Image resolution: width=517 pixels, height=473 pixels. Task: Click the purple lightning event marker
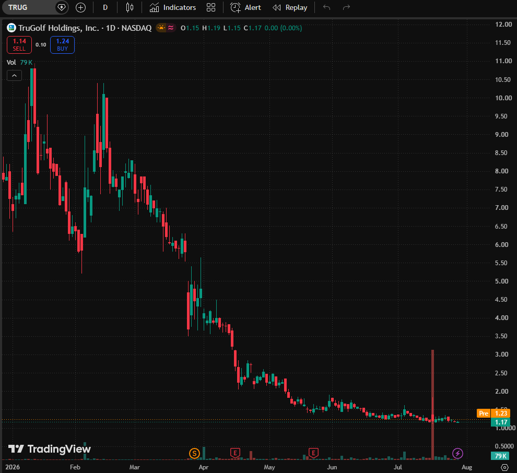(457, 454)
